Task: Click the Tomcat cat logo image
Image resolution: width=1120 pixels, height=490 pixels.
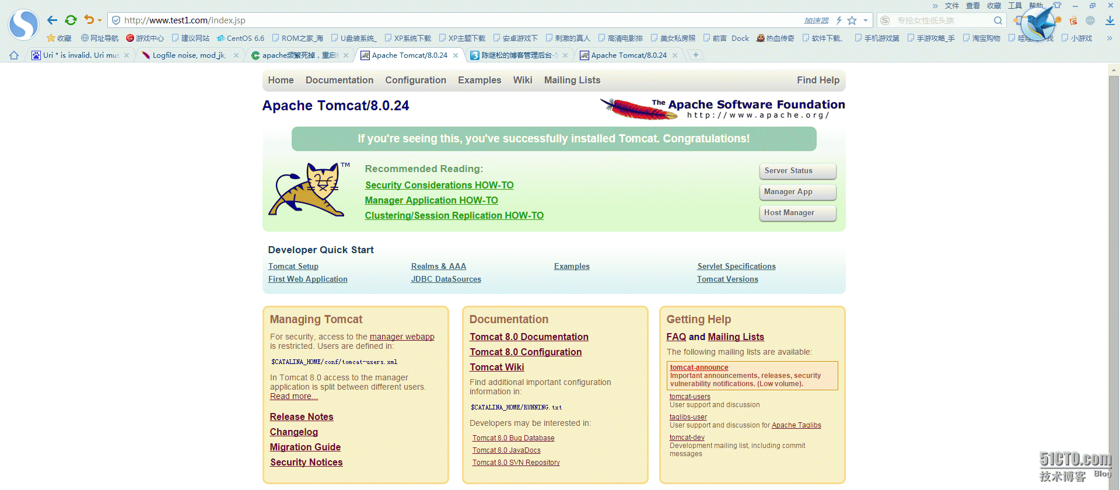Action: click(310, 190)
